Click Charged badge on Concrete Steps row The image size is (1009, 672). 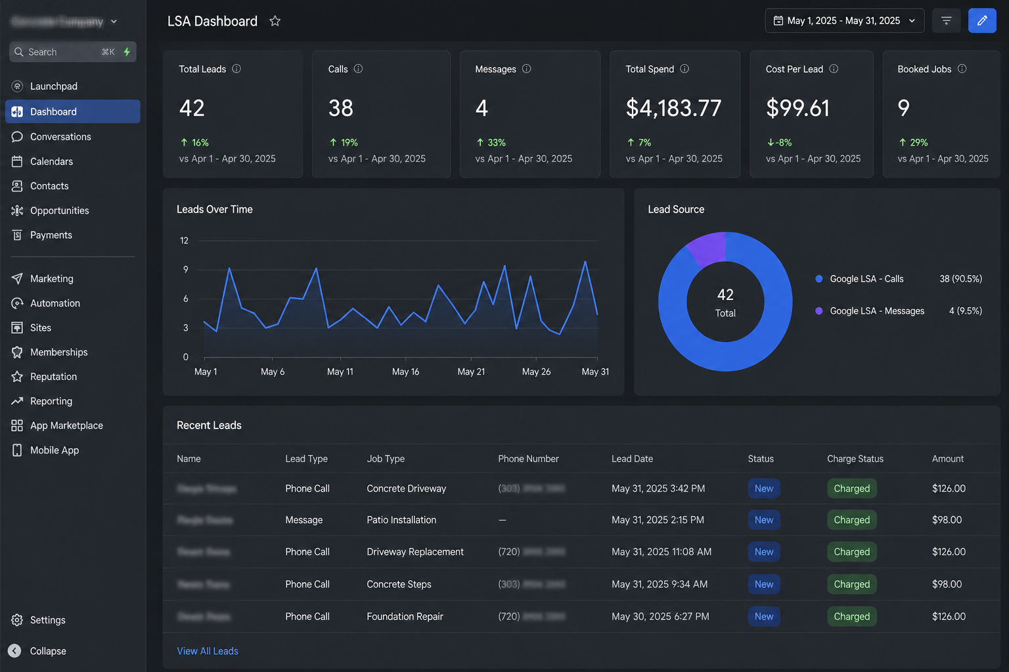[851, 584]
